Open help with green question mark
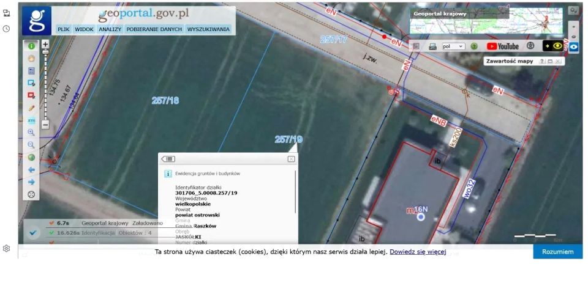588x308 pixels. (473, 46)
